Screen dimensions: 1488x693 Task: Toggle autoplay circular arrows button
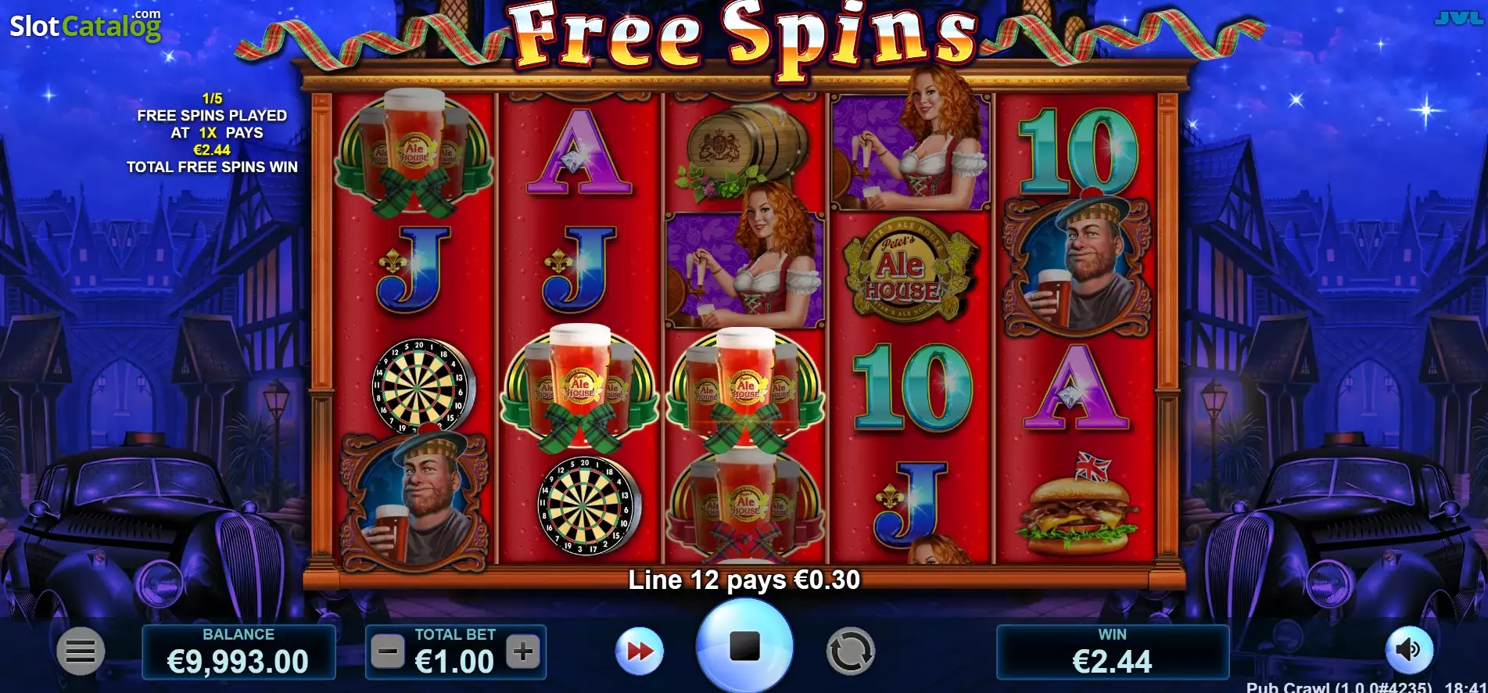pyautogui.click(x=850, y=651)
